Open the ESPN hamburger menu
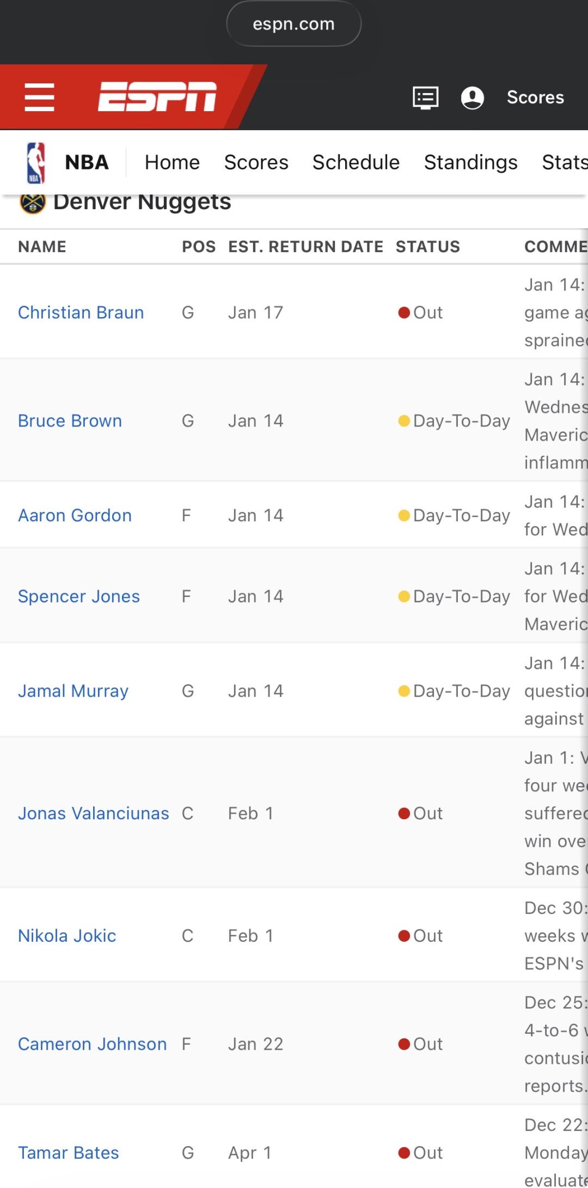 39,97
